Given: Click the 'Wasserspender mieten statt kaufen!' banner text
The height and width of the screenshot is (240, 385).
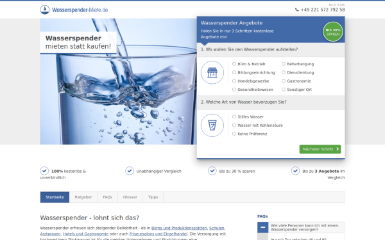Looking at the screenshot, I should (78, 42).
